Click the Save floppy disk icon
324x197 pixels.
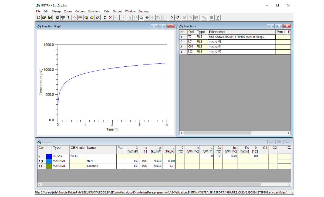[x=50, y=18]
